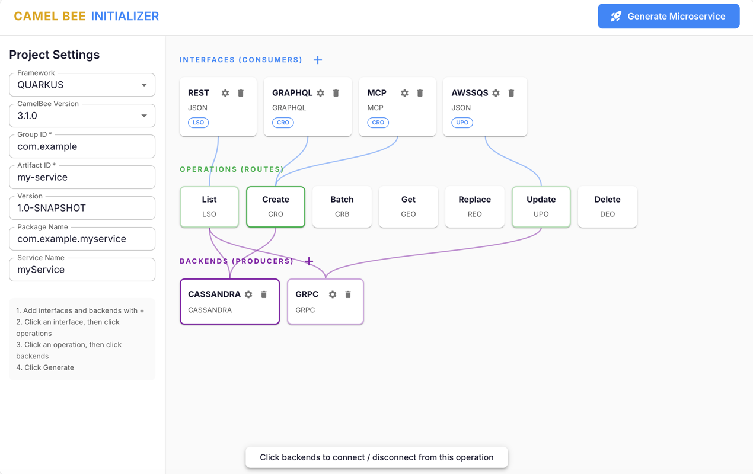
Task: Open the GRAPHQL interface settings gear
Action: pos(320,93)
